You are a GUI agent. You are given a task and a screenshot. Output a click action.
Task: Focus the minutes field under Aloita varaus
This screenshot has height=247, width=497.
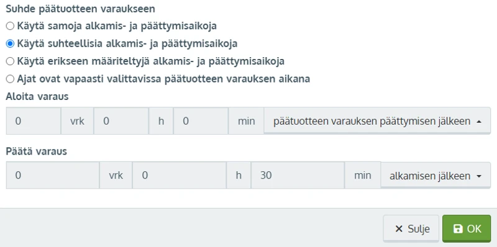[201, 121]
